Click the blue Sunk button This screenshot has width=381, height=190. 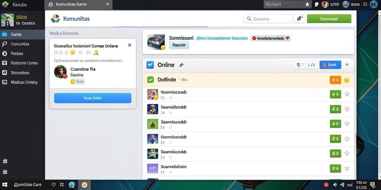pyautogui.click(x=330, y=65)
